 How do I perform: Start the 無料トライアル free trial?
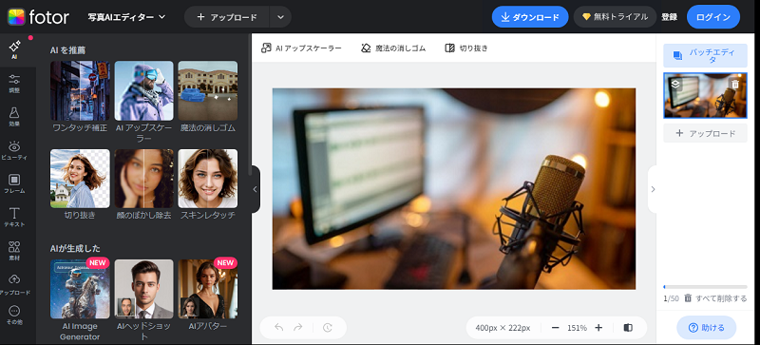point(615,17)
